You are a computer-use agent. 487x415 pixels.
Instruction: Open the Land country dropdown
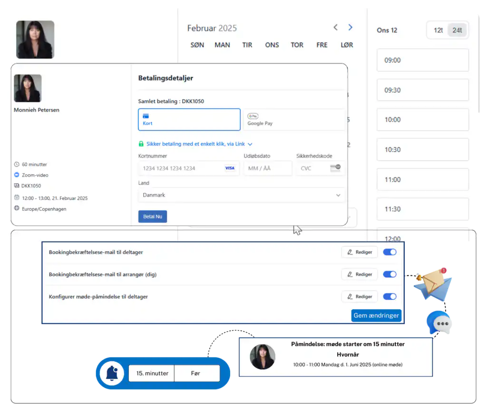tap(242, 195)
